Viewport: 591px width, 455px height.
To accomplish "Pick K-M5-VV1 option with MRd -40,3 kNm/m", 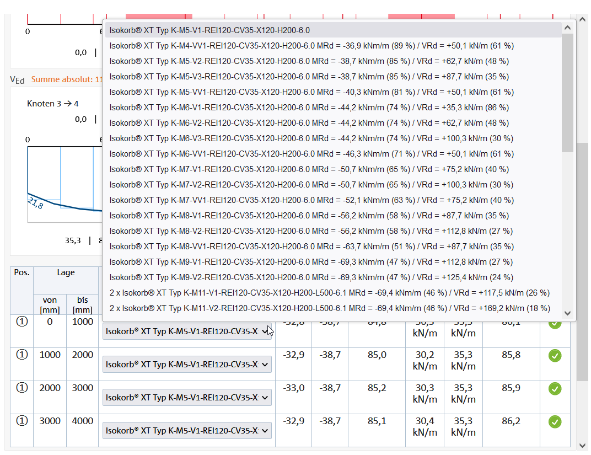I will point(333,92).
